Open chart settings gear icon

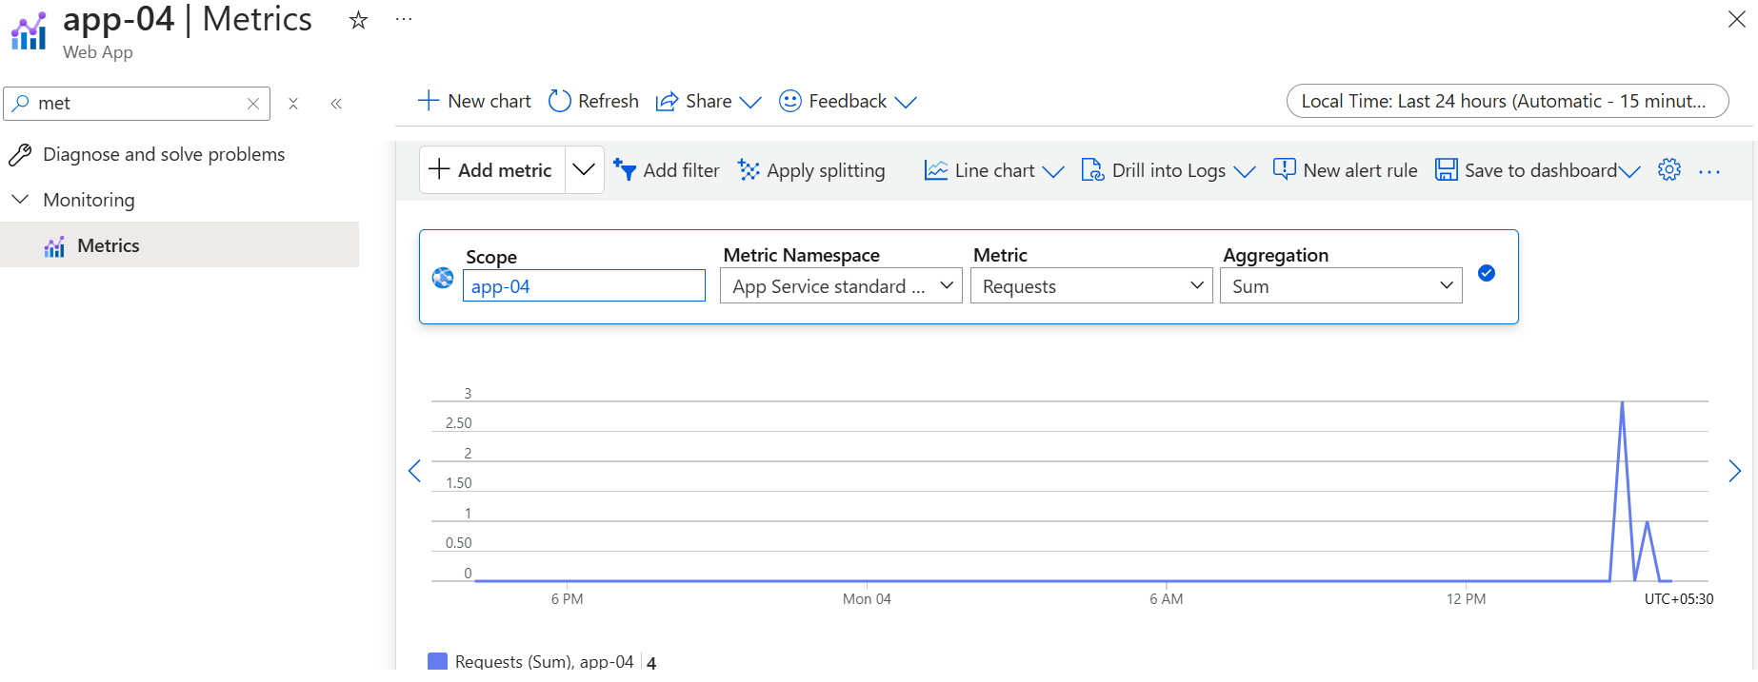point(1669,169)
